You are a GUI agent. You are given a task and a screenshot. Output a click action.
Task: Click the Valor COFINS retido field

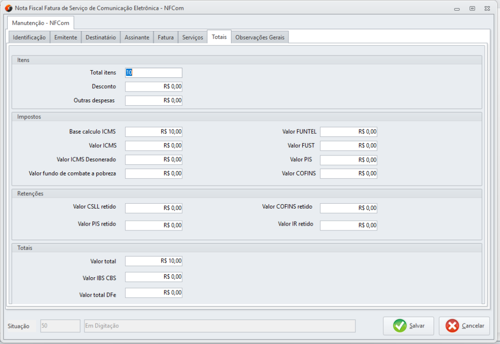348,208
